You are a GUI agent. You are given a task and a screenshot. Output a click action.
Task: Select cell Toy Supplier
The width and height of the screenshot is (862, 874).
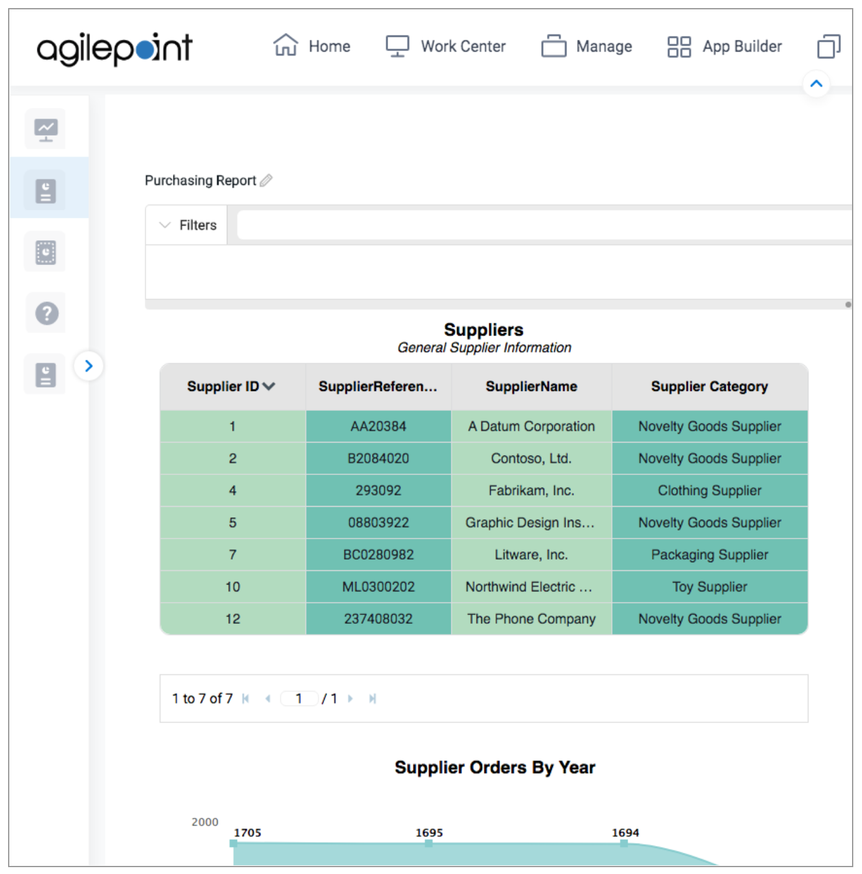(x=710, y=587)
